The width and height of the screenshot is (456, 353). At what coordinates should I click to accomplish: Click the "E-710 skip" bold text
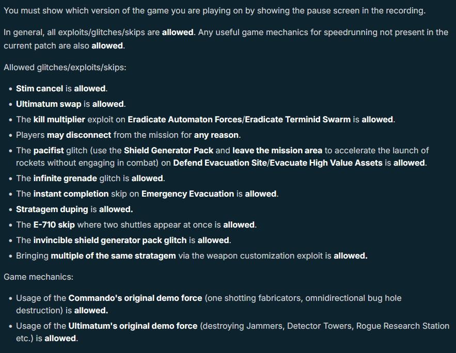click(54, 225)
